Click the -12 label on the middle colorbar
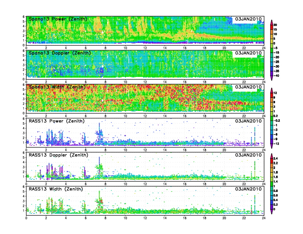Image resolution: width=303 pixels, height=234 pixels. (x=276, y=144)
